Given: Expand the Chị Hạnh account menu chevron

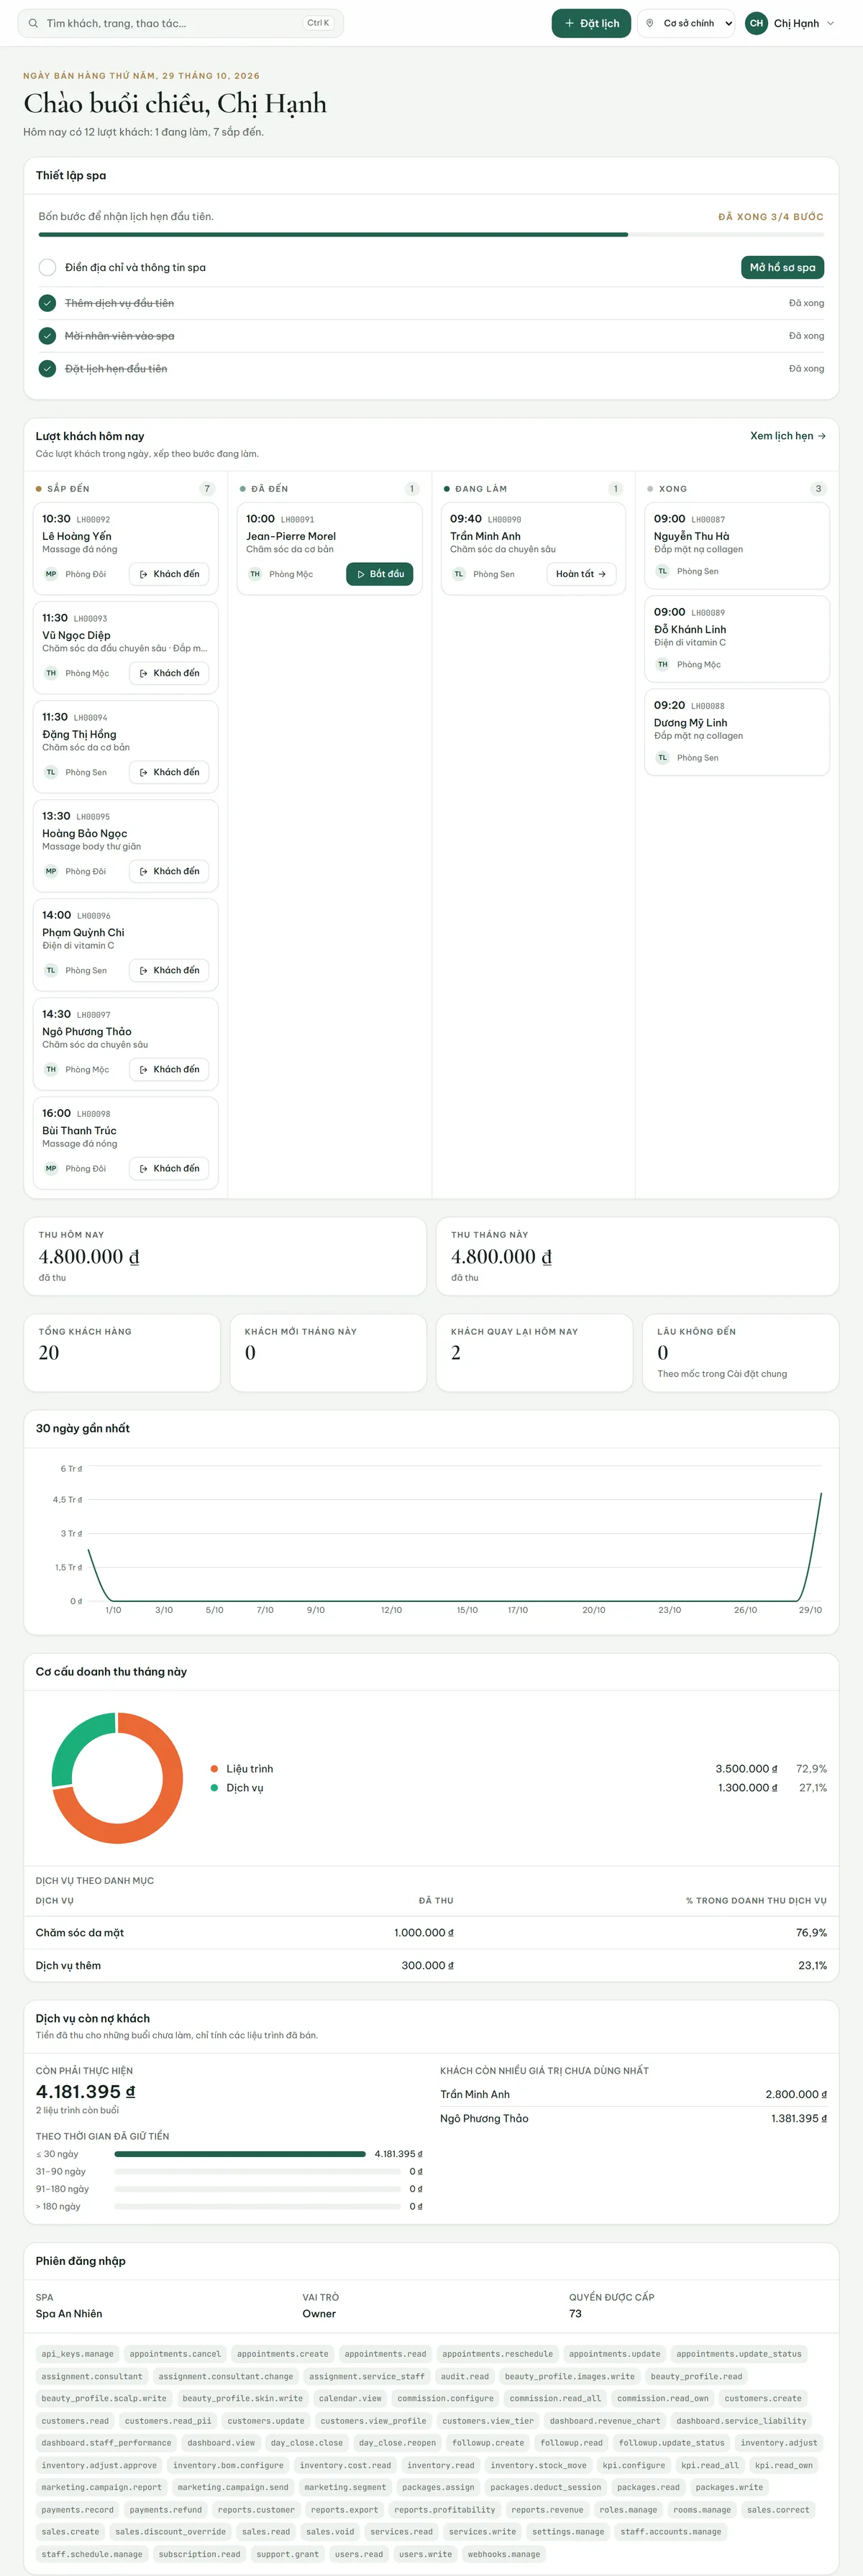Looking at the screenshot, I should pos(830,23).
